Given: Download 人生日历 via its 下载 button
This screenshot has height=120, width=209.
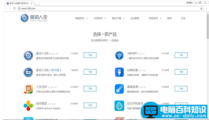Looking at the screenshot, I should [90, 89].
